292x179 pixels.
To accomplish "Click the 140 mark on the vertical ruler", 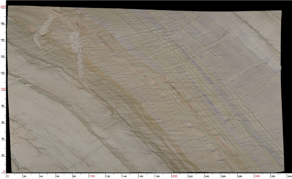I will click(x=3, y=56).
